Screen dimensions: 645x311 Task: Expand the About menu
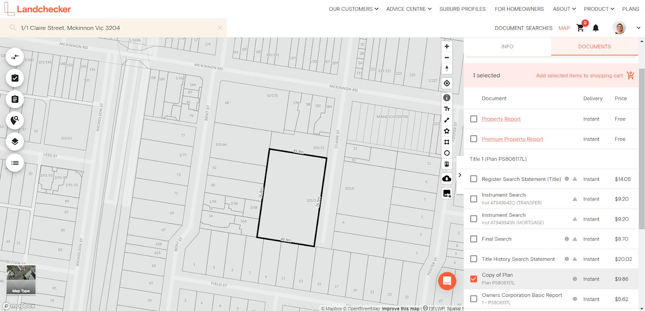click(564, 9)
